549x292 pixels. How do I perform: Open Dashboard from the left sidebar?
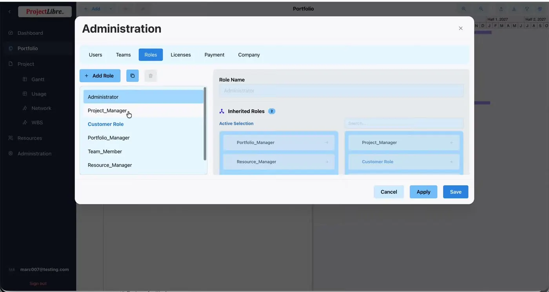coord(30,33)
